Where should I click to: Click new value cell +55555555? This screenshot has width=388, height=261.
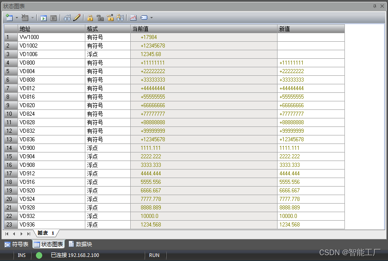pyautogui.click(x=311, y=97)
